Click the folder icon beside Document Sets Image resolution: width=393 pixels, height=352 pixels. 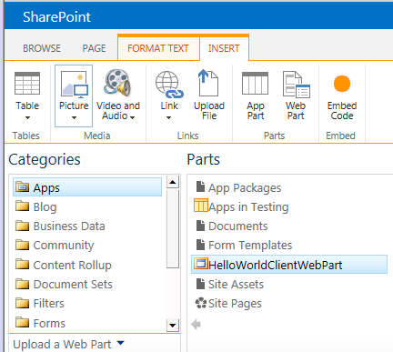[x=23, y=284]
